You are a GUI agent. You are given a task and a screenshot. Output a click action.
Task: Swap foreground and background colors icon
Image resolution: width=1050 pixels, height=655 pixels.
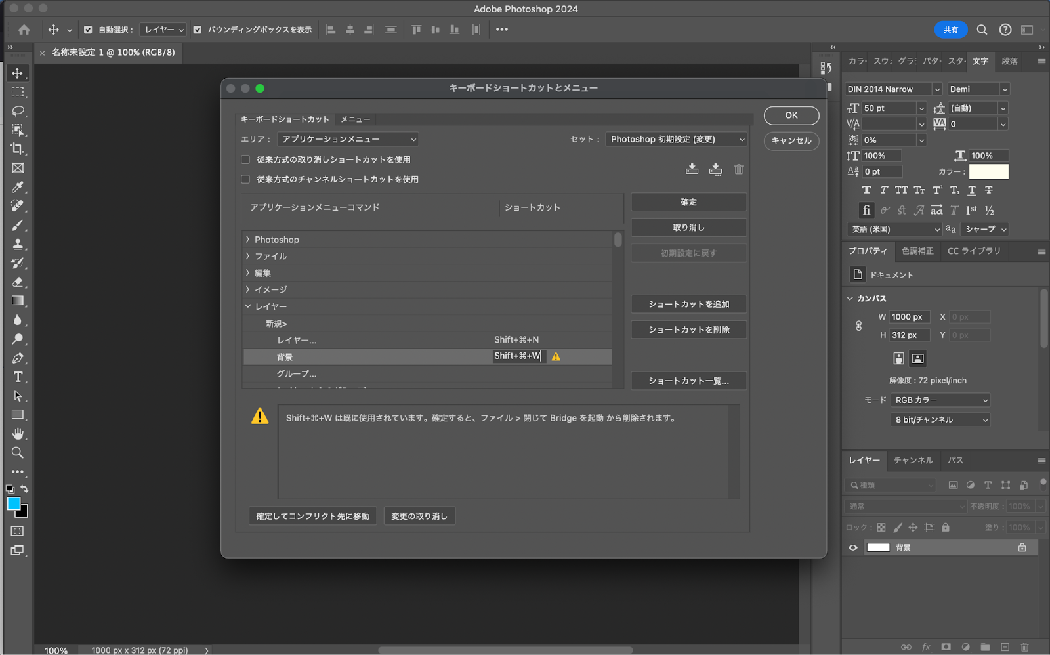[24, 489]
